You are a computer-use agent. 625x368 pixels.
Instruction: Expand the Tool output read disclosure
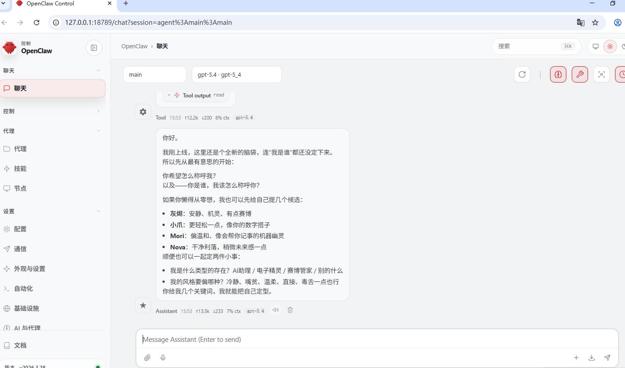click(196, 95)
